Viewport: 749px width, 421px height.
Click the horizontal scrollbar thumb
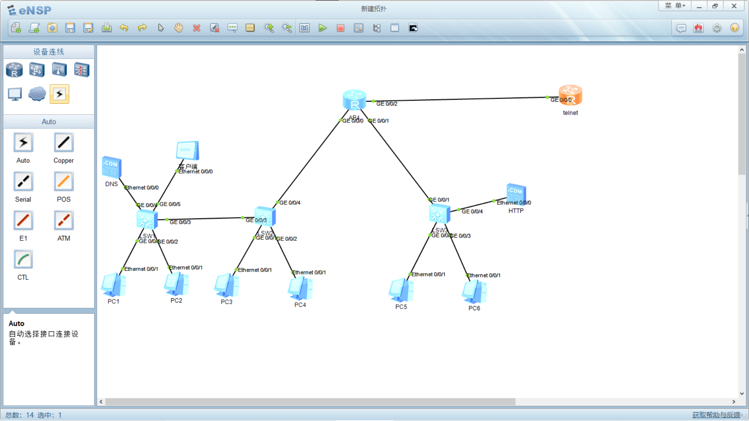[310, 402]
